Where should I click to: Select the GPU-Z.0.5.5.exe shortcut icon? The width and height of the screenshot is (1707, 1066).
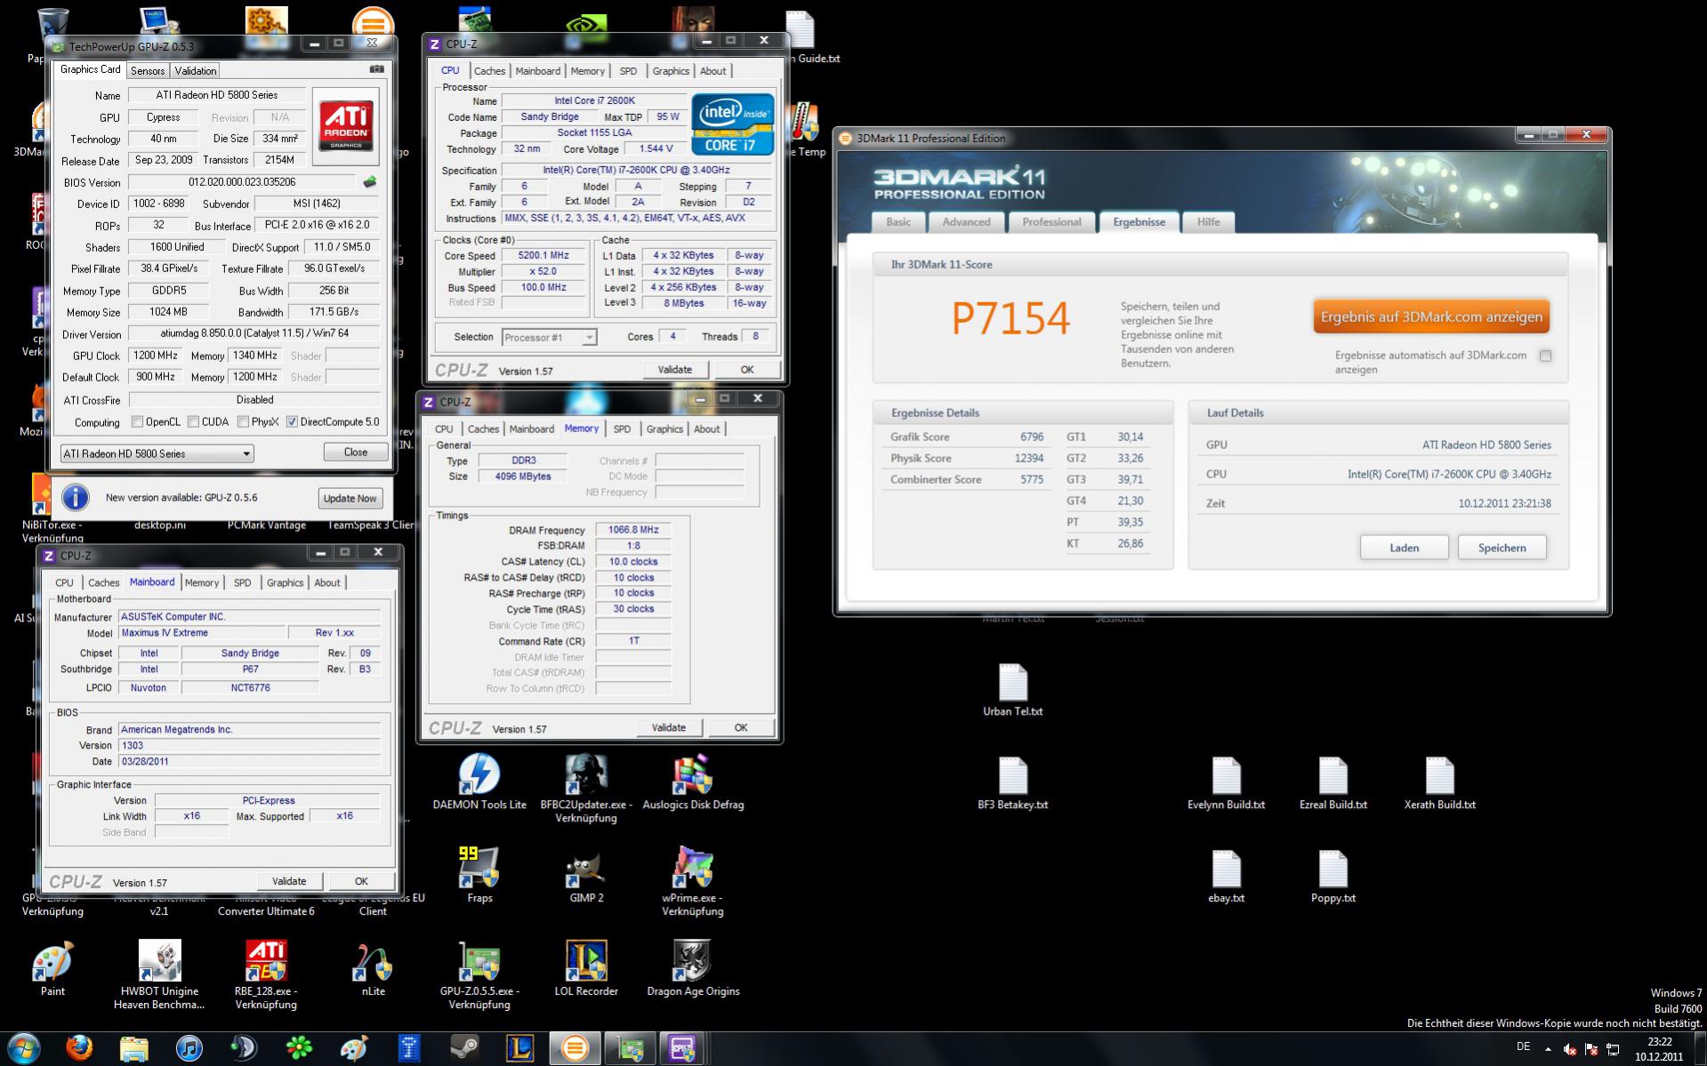(479, 961)
